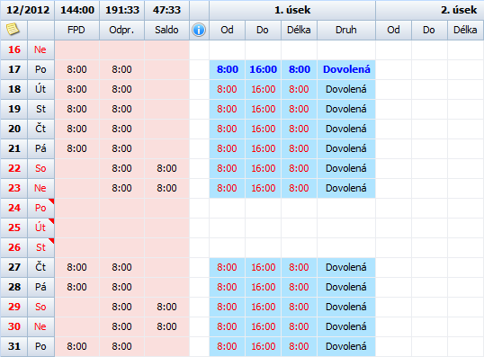484x357 pixels.
Task: Click the Dovolená cell for day 31
Action: click(346, 346)
